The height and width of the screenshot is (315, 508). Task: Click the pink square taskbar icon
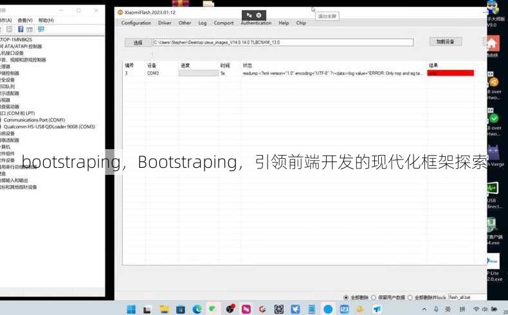pos(246,309)
